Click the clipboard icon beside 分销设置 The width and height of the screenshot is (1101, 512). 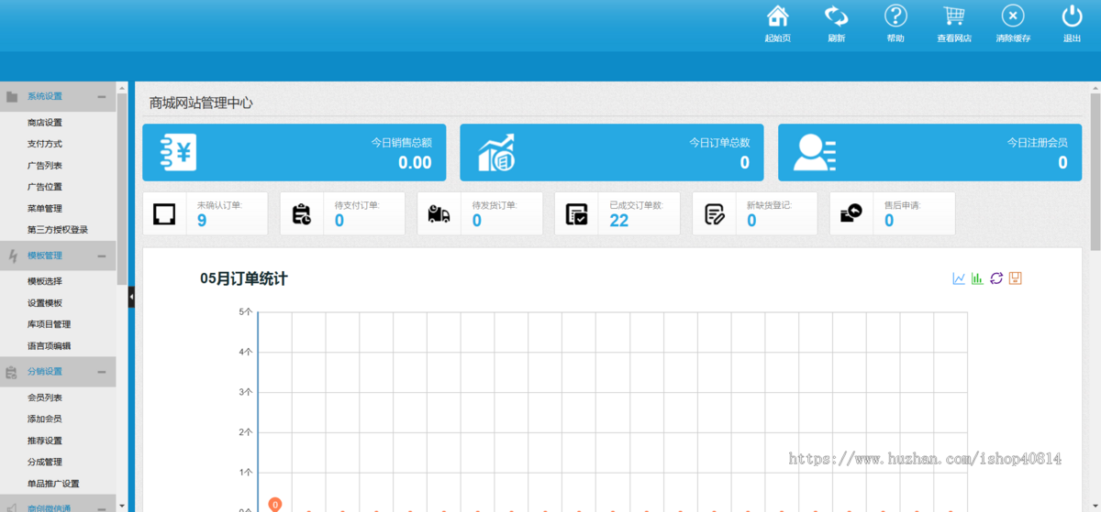pyautogui.click(x=12, y=372)
